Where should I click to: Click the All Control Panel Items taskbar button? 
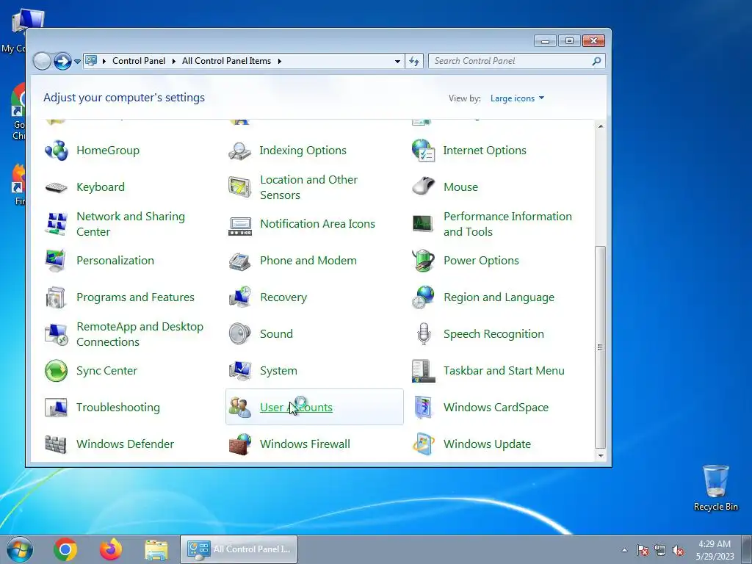tap(239, 549)
